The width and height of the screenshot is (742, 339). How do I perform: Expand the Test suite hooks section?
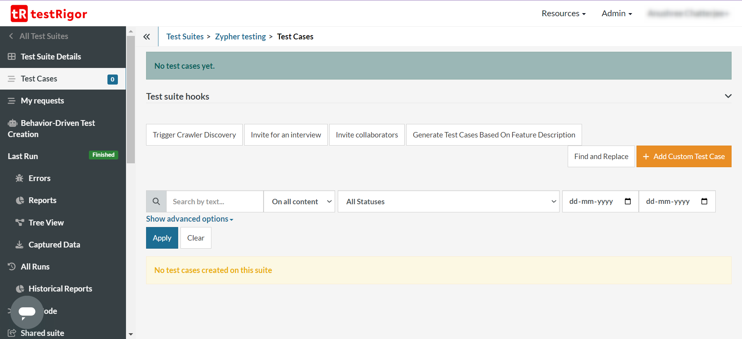click(728, 96)
